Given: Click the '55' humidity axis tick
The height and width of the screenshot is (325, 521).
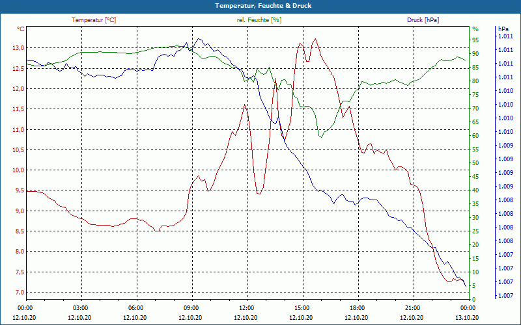Looking at the screenshot, I should pos(475,149).
